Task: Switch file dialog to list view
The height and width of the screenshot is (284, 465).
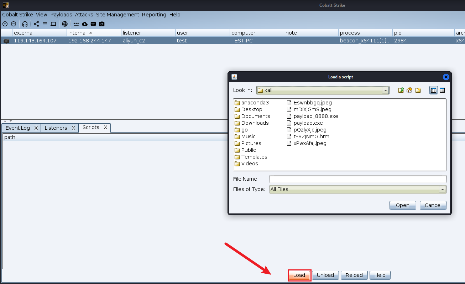Action: point(434,90)
